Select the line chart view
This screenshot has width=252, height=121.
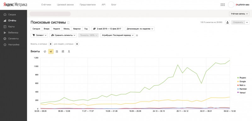[51, 51]
